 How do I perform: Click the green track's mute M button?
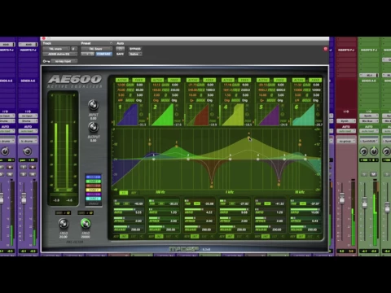point(374,174)
